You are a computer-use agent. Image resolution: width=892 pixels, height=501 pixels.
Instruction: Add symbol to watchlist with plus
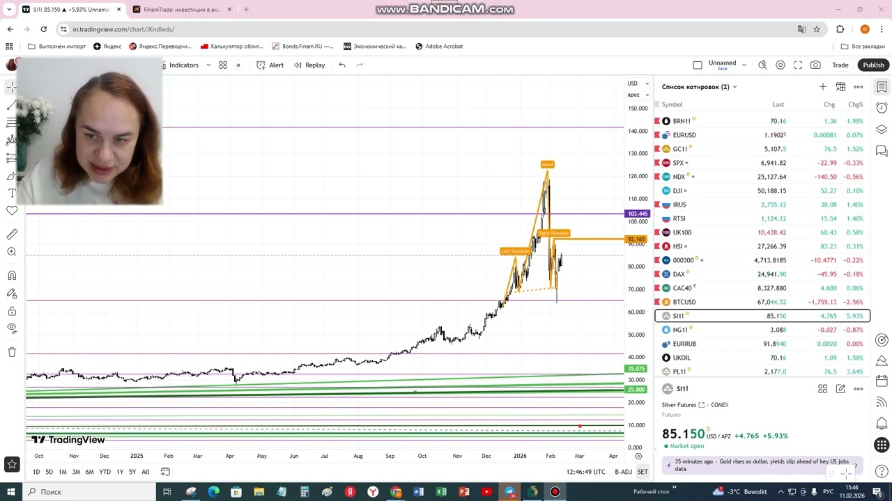[823, 86]
